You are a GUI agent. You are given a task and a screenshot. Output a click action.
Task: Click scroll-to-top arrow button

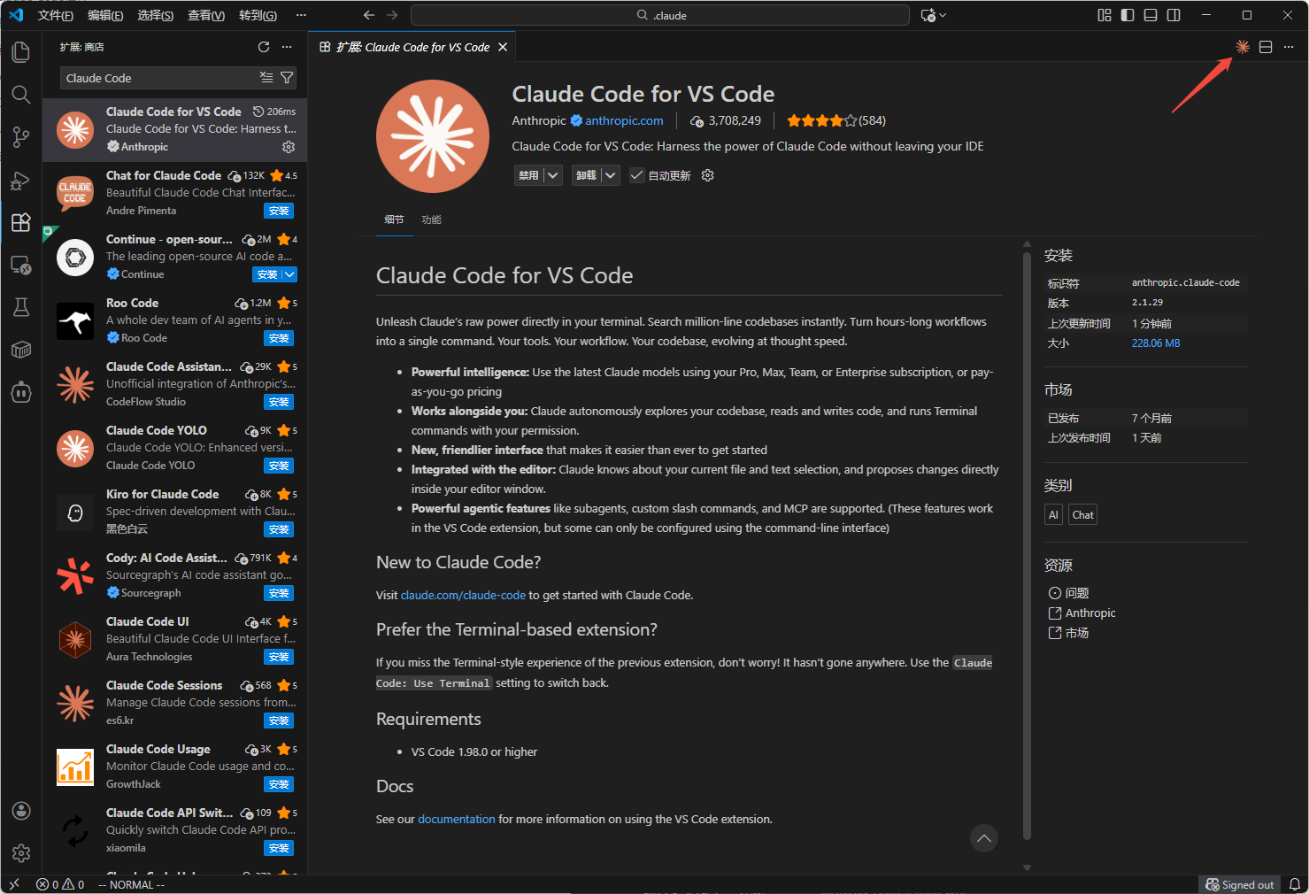click(x=984, y=838)
